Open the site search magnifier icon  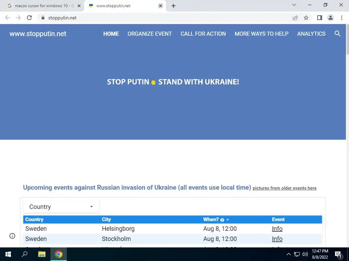point(337,34)
